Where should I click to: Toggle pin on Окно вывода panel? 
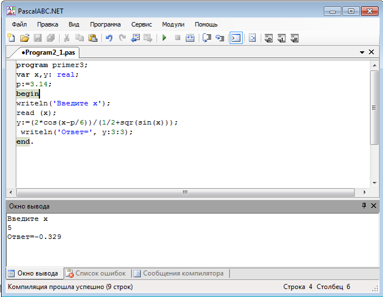tap(364, 206)
